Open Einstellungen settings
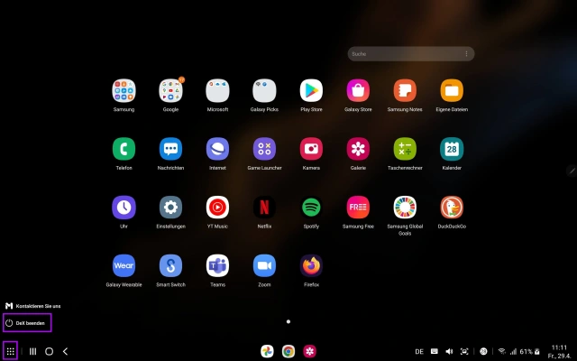Image resolution: width=577 pixels, height=361 pixels. (x=170, y=208)
